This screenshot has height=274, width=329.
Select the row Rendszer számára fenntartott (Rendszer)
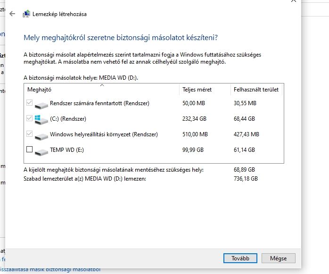[x=154, y=103]
